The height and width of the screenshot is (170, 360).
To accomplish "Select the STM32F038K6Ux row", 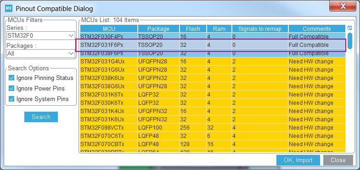I will [213, 78].
